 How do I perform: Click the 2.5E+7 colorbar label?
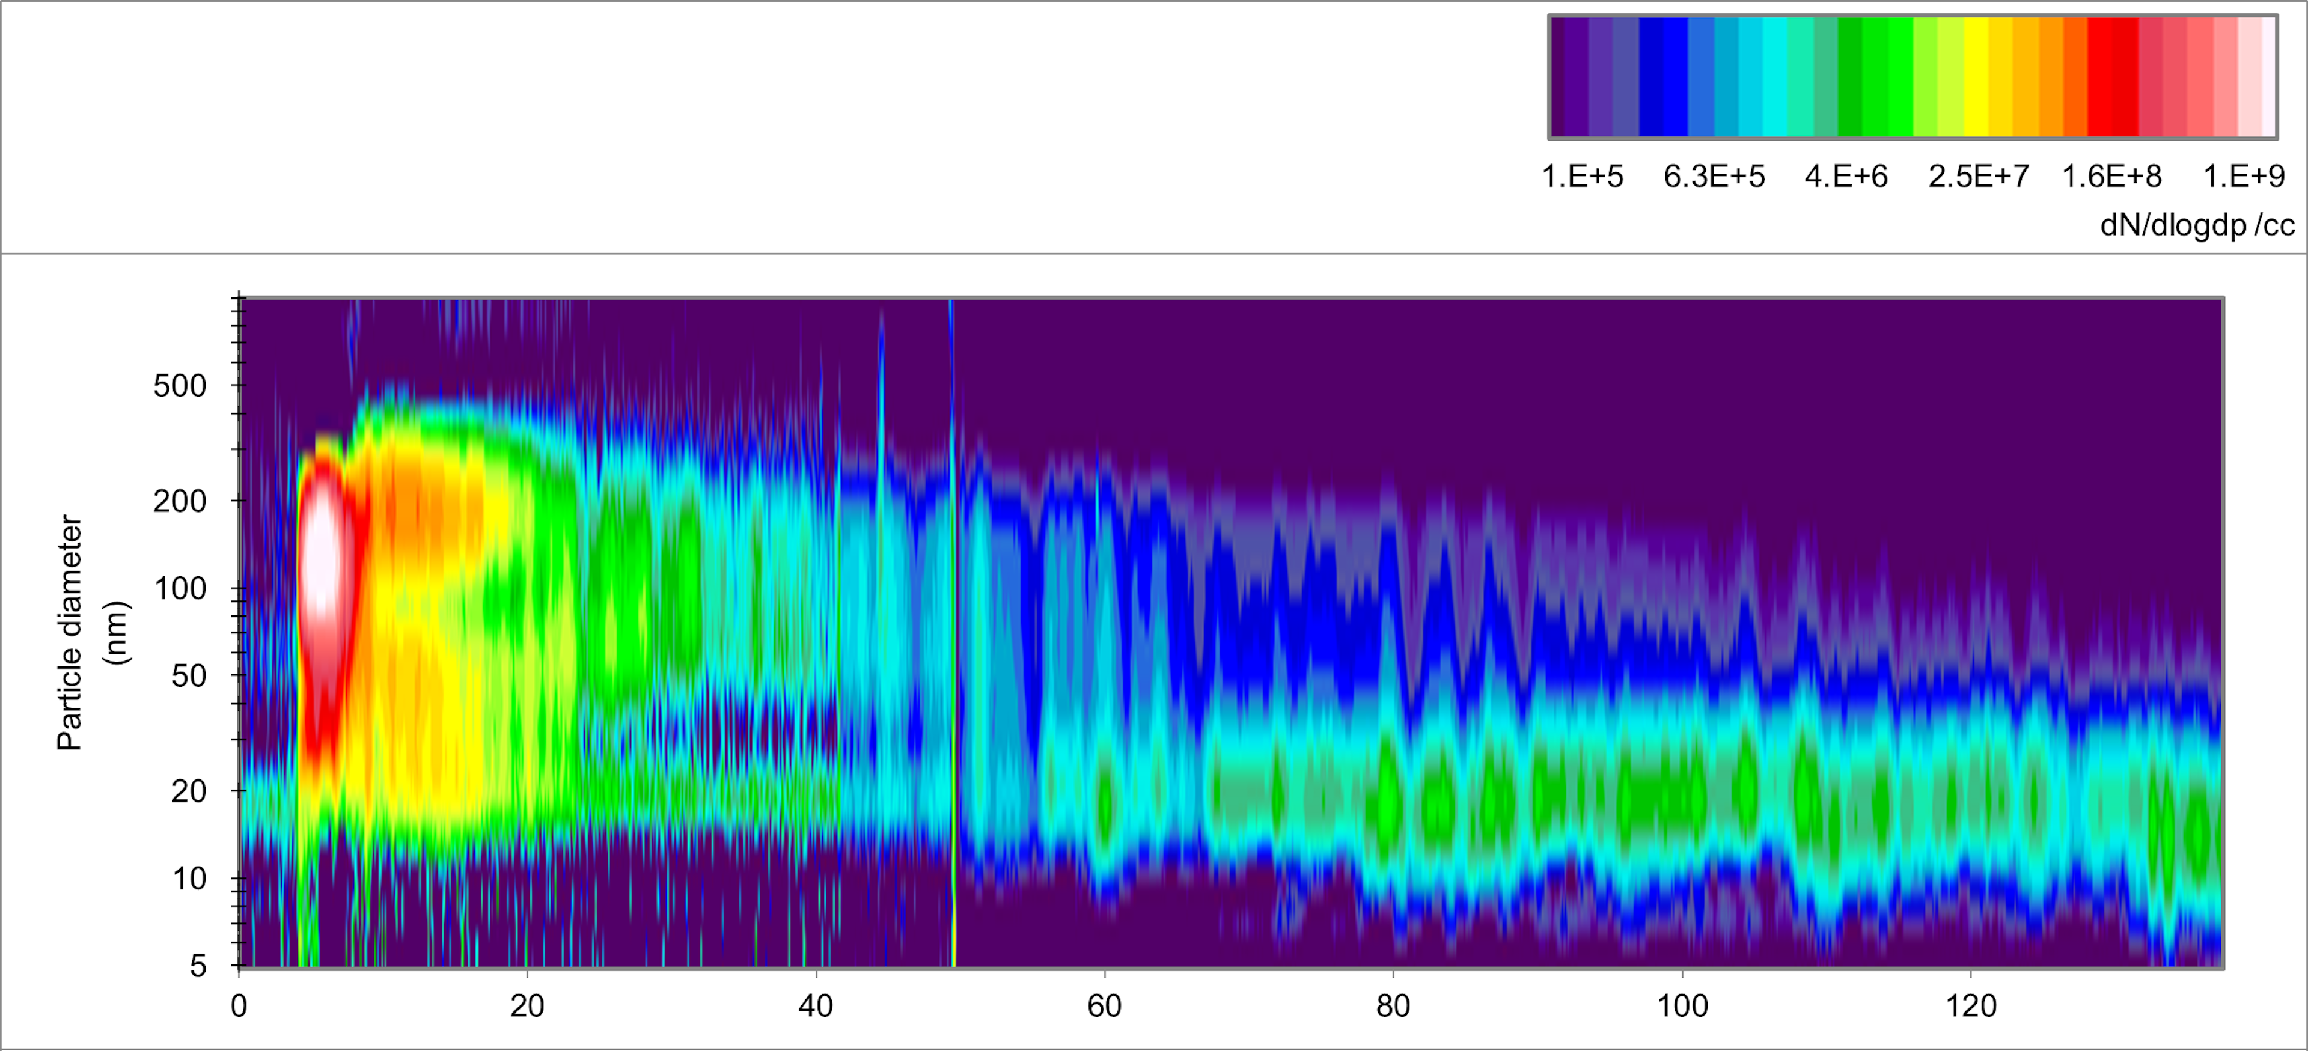1978,177
